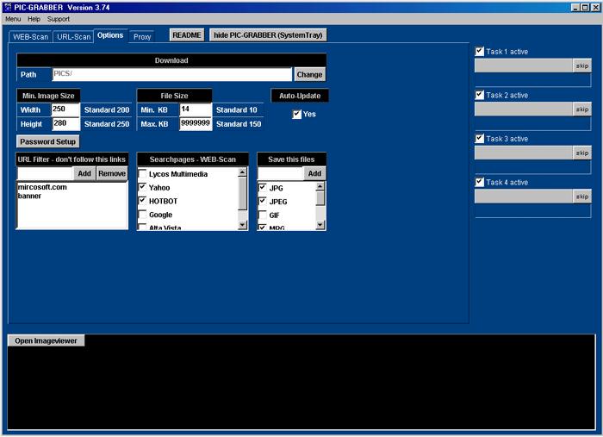Viewport: 603px width, 437px height.
Task: Switch to the WEB-Scan tab
Action: [30, 36]
